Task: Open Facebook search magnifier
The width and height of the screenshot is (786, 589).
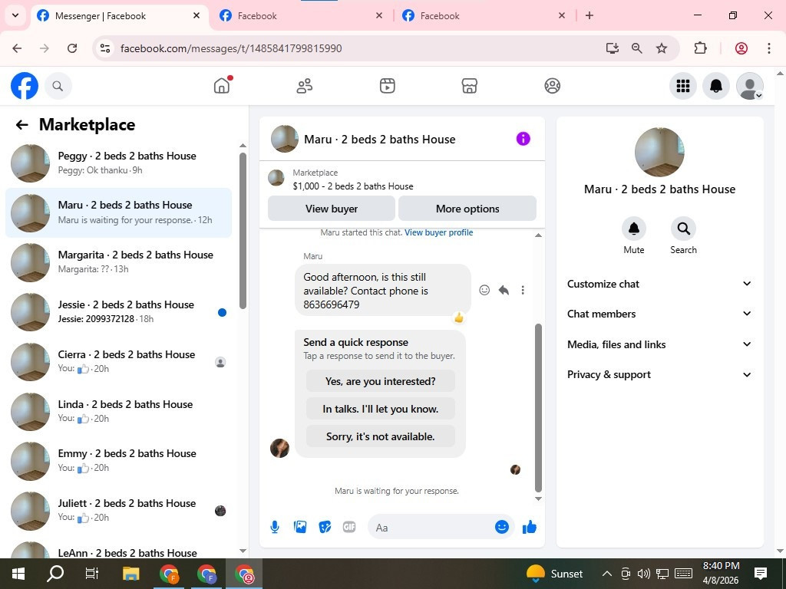Action: (58, 86)
